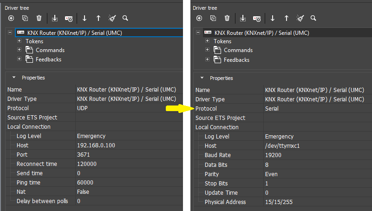Click left Source ETS Project field
This screenshot has width=372, height=211.
[x=129, y=117]
